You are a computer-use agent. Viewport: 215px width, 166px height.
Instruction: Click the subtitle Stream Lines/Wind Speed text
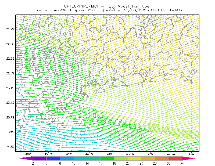tap(59, 10)
